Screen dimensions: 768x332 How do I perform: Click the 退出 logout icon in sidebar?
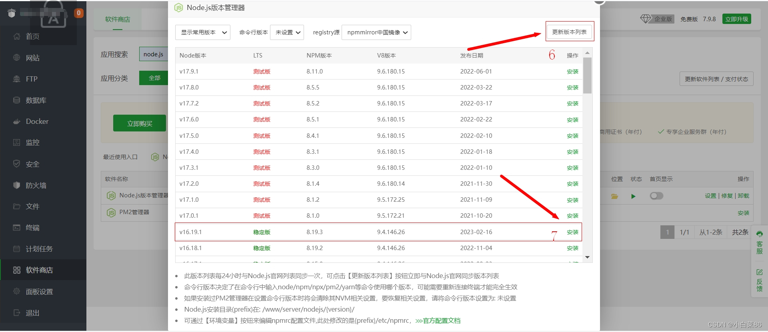[16, 312]
